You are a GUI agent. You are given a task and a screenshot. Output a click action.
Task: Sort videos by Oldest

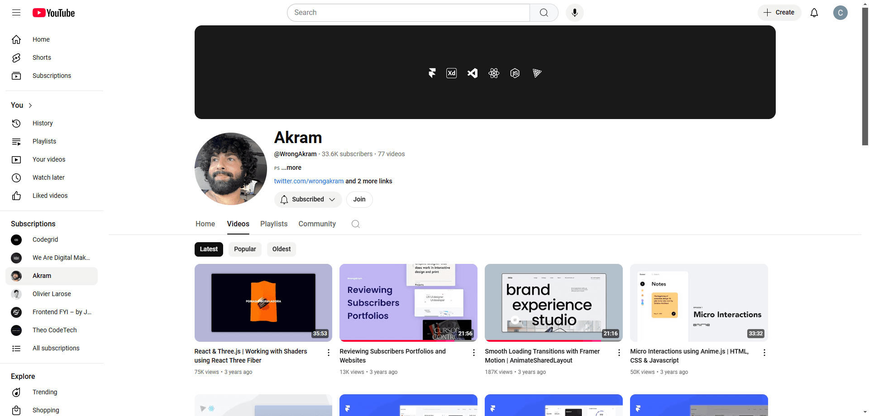coord(281,249)
